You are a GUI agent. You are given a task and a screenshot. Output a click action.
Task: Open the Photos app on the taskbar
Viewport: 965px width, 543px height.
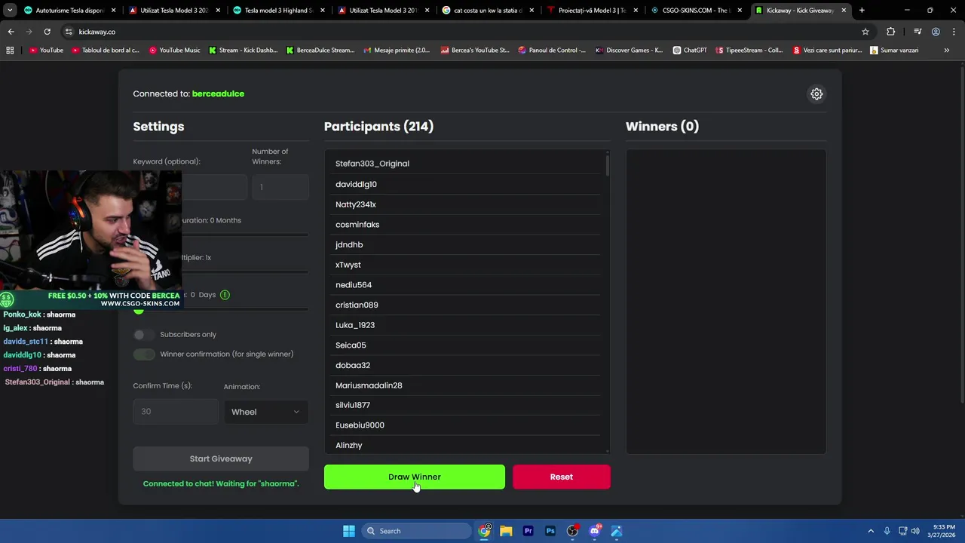click(x=617, y=531)
